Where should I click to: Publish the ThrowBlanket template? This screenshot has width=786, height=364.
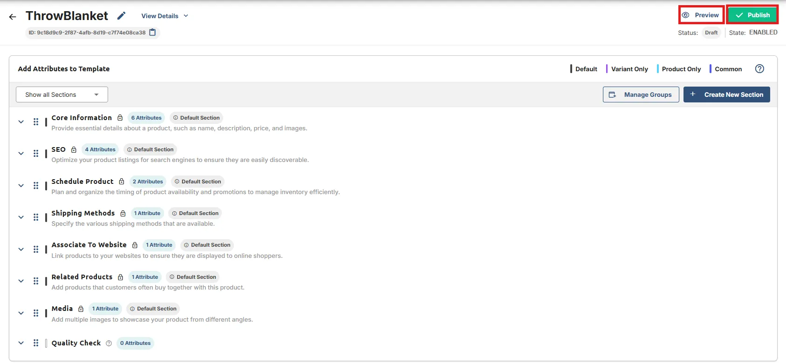(x=752, y=15)
